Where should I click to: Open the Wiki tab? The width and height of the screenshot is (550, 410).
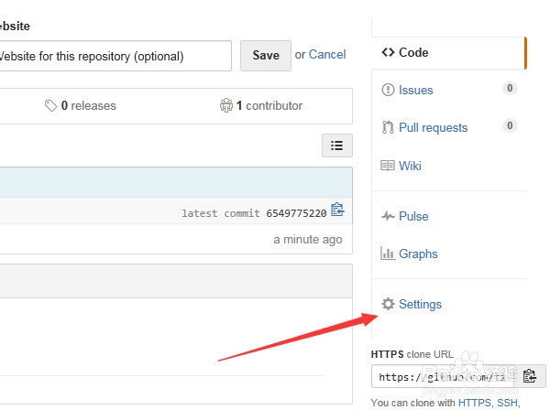pyautogui.click(x=410, y=166)
